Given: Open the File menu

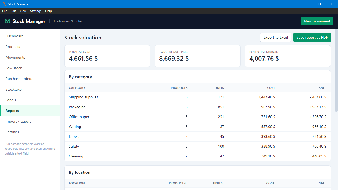Looking at the screenshot, I should click(x=5, y=11).
